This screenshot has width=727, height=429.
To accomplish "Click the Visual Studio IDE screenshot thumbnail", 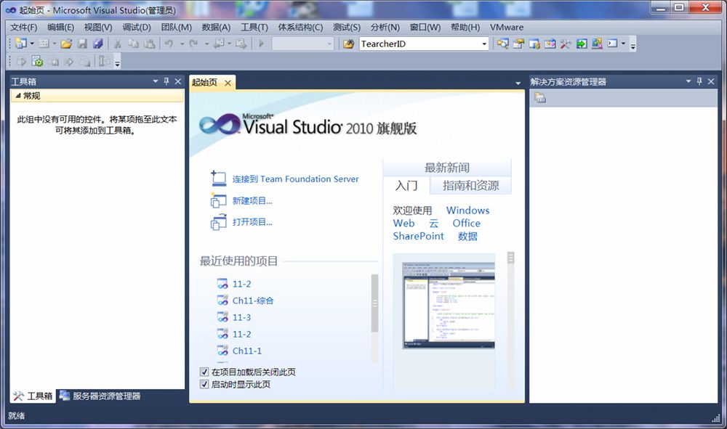I will 449,306.
